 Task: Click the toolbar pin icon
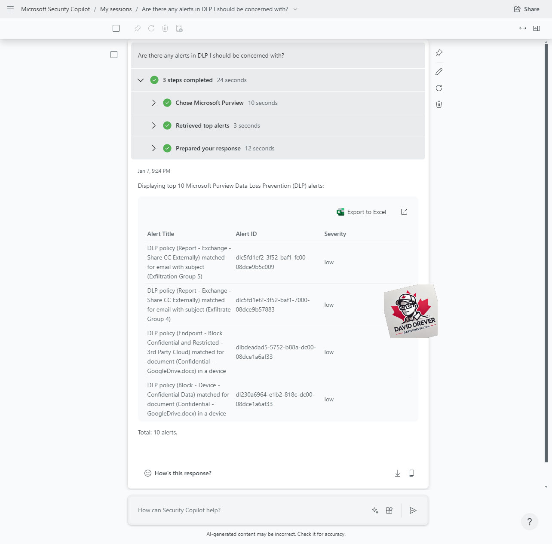point(138,28)
